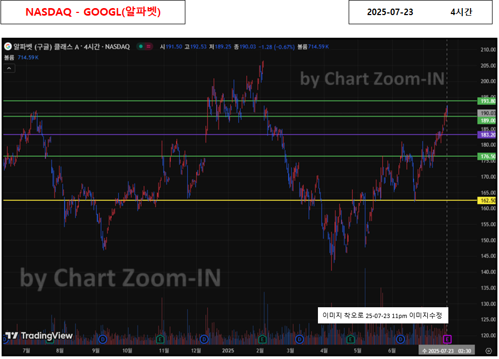The width and height of the screenshot is (499, 359).
Task: Collapse the indicator legend with the chevron button
Action: point(9,68)
